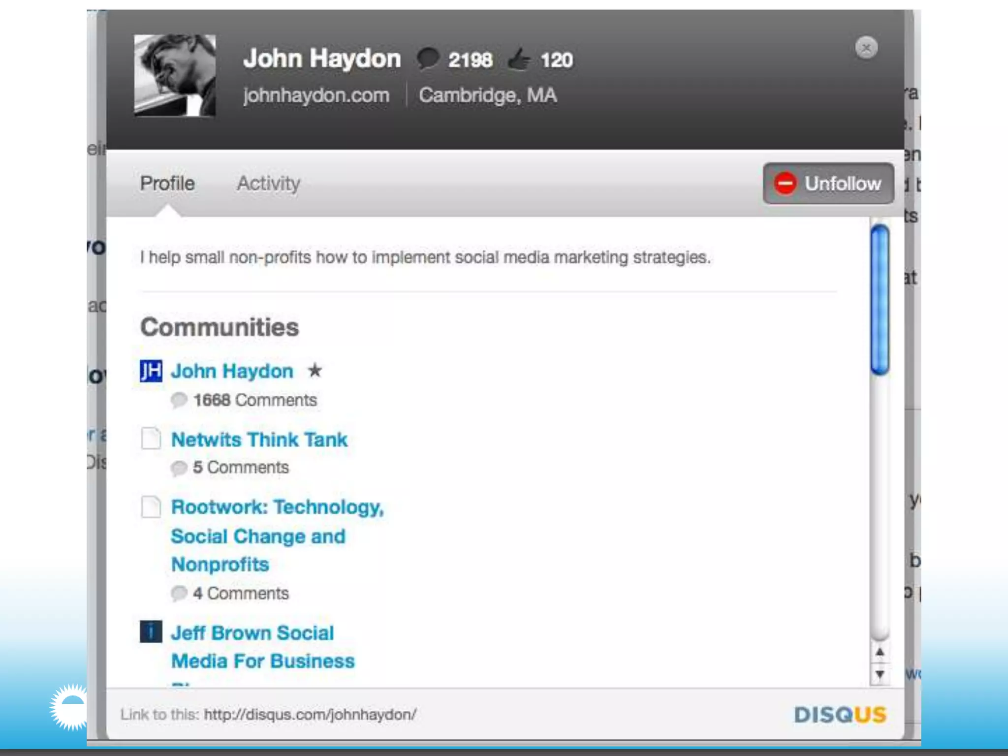
Task: Click the scrollbar down arrow
Action: point(880,674)
